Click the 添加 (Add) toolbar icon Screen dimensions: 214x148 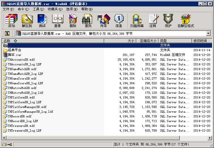pyautogui.click(x=11, y=21)
